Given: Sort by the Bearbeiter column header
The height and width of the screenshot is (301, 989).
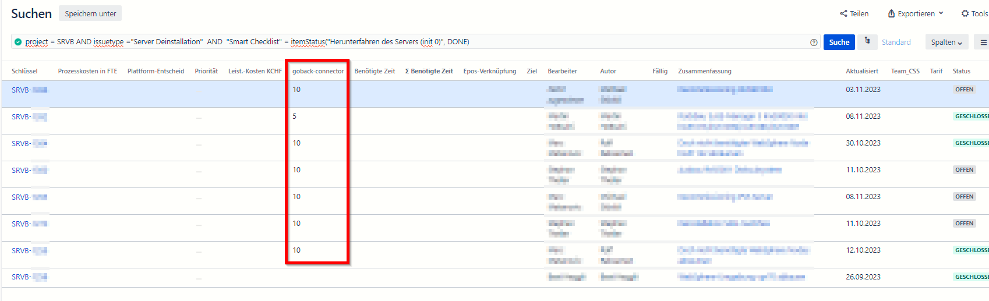Looking at the screenshot, I should tap(562, 71).
